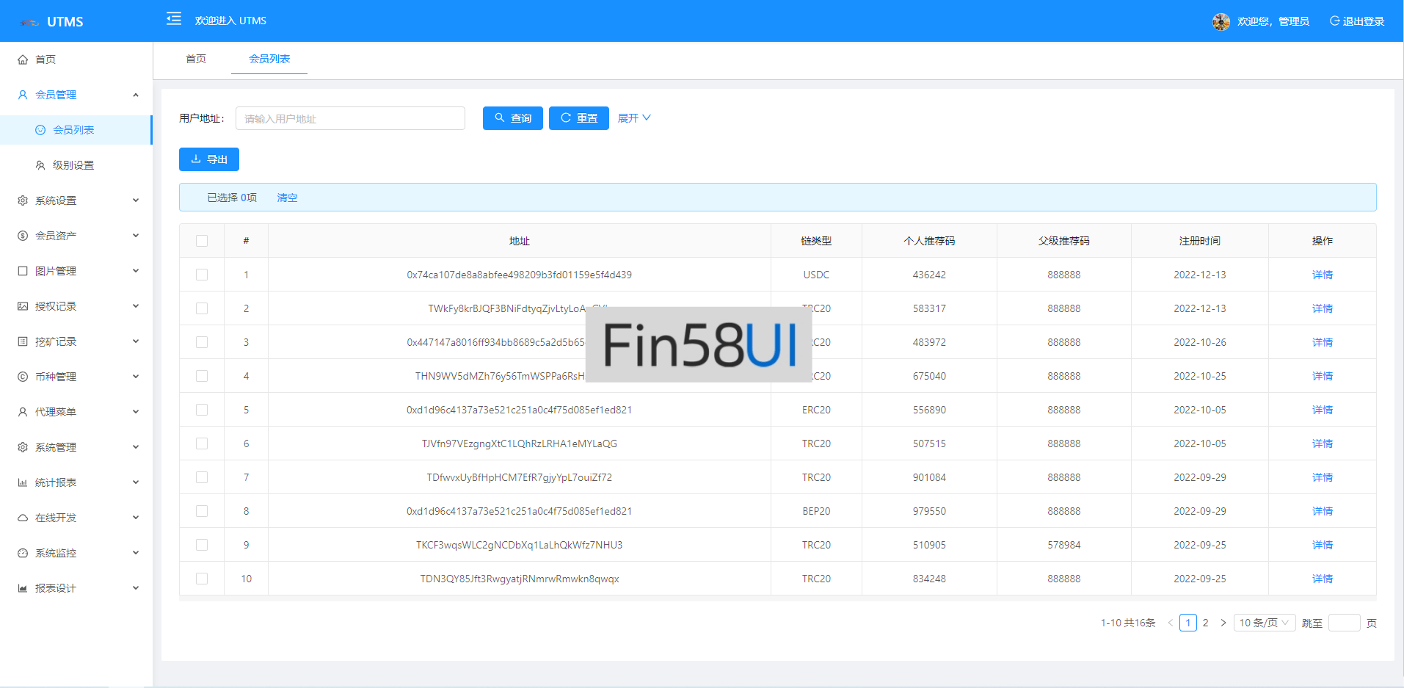Expand more filters with 展开
Image resolution: width=1404 pixels, height=688 pixels.
[633, 118]
